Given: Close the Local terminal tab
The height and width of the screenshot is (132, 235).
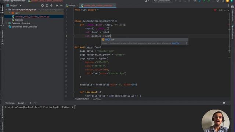Looking at the screenshot, I should [x=26, y=103].
